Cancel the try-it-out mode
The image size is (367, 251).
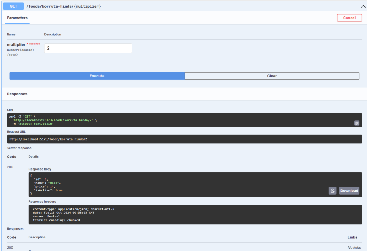[x=349, y=18]
